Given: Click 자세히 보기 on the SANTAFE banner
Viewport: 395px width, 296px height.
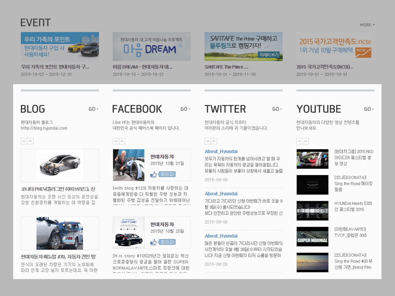Looking at the screenshot, I should point(269,55).
